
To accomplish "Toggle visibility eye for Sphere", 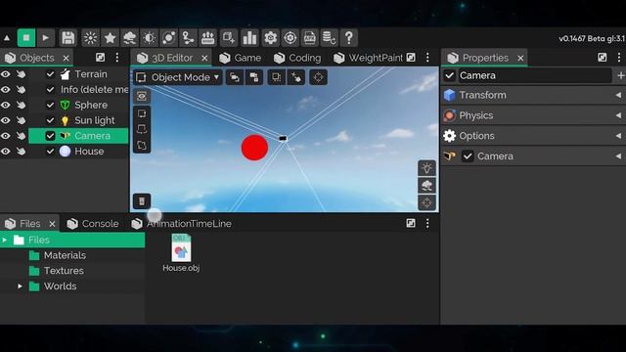I will (x=6, y=105).
